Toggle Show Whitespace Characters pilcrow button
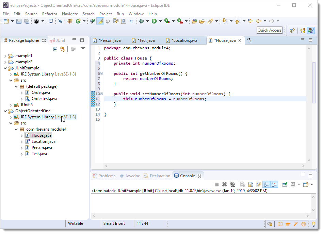323x234 pixels. [x=131, y=21]
